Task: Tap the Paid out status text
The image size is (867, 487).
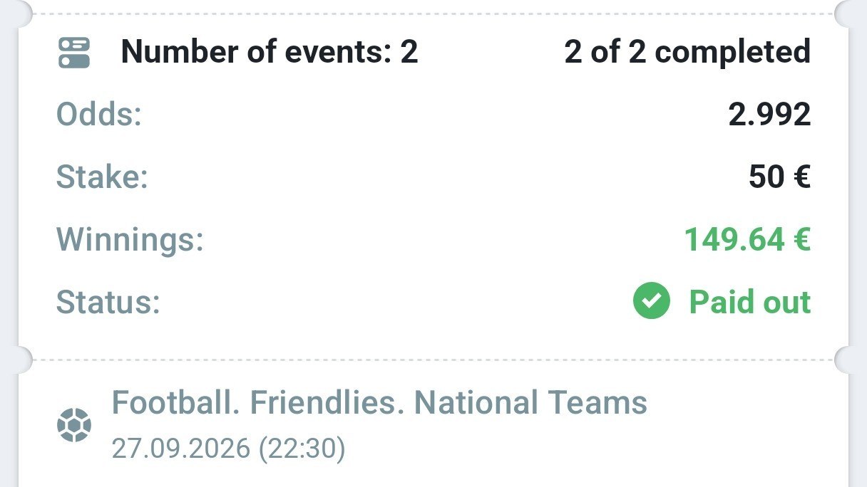Action: point(750,301)
